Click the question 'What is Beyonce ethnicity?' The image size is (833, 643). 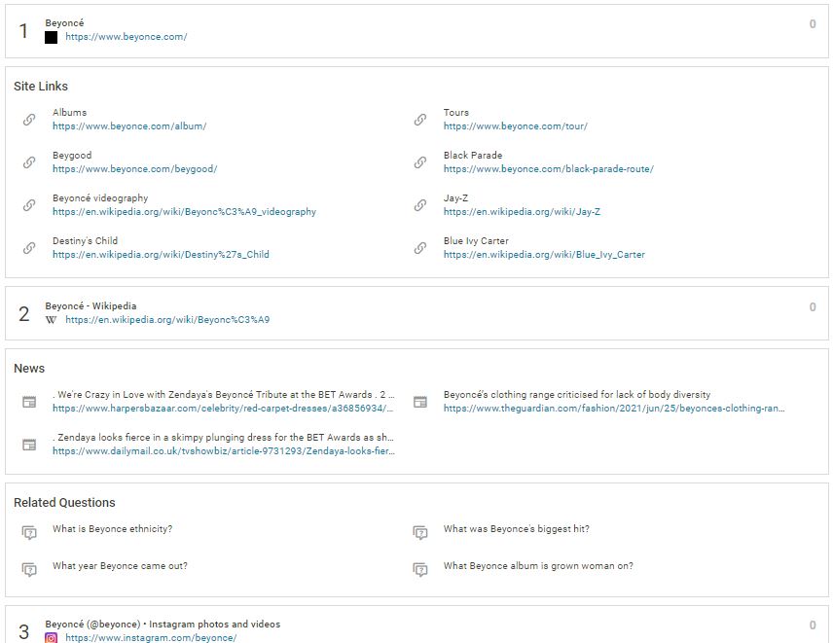point(113,529)
